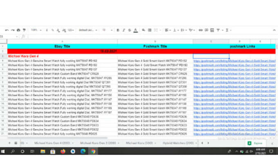Click the 'Poshmark Title' header cell

point(155,47)
